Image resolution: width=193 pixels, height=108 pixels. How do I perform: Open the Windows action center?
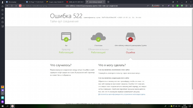tap(190, 106)
